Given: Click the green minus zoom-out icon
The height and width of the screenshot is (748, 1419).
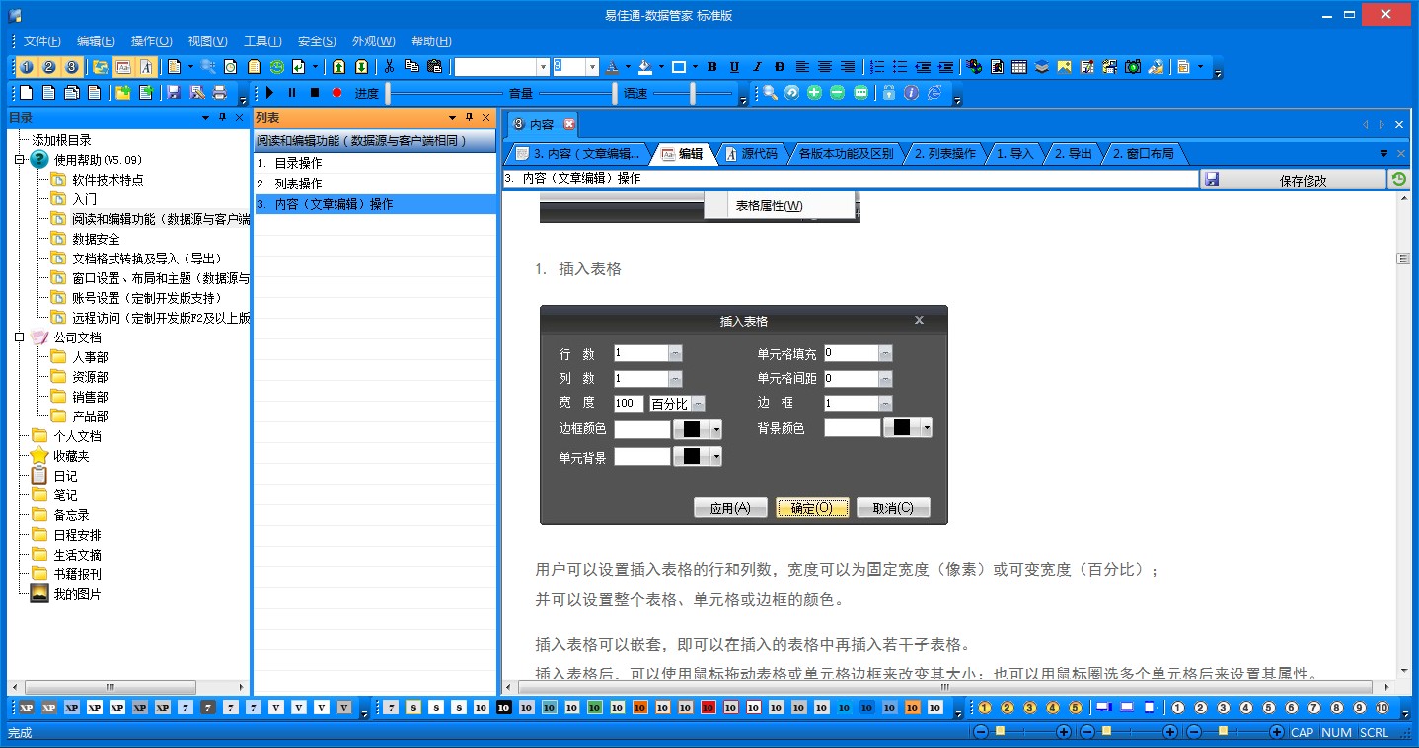Looking at the screenshot, I should (x=837, y=93).
